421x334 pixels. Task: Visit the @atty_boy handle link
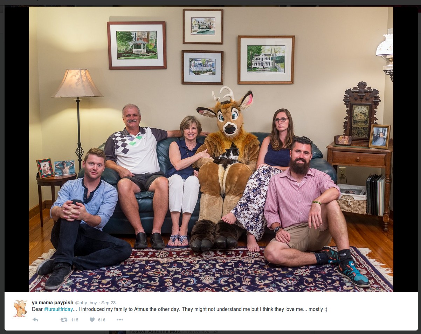click(x=86, y=303)
